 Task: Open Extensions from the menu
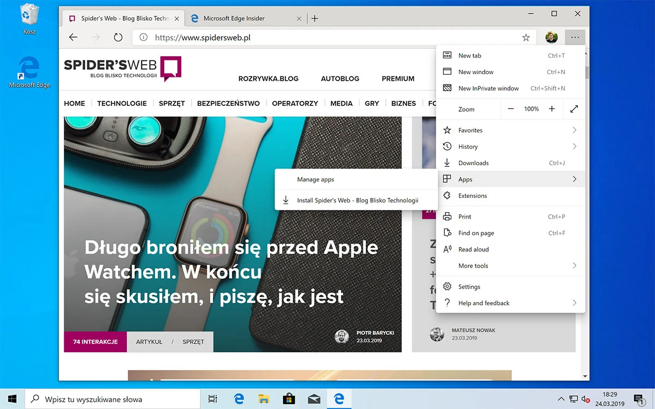[x=510, y=196]
